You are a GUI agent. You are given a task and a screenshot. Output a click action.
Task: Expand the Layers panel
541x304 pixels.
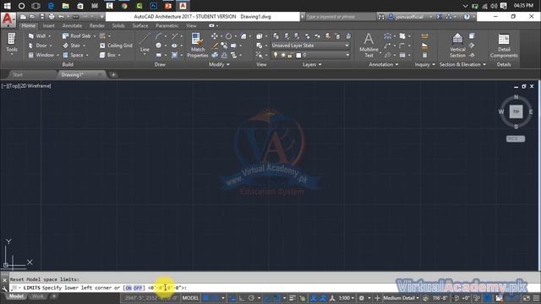coord(312,64)
